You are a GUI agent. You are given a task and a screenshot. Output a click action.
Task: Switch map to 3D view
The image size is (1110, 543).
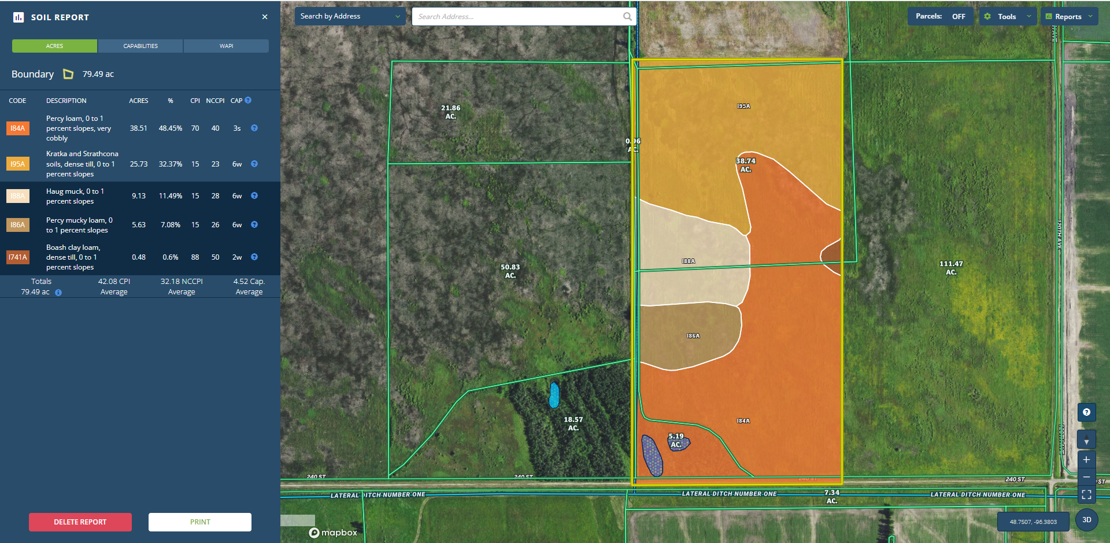(x=1086, y=520)
